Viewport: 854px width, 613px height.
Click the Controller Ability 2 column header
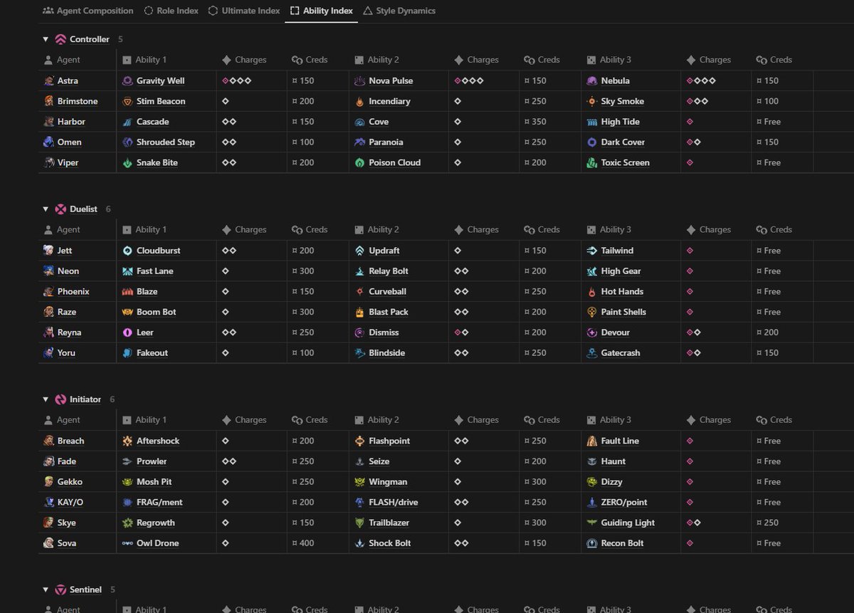point(399,60)
